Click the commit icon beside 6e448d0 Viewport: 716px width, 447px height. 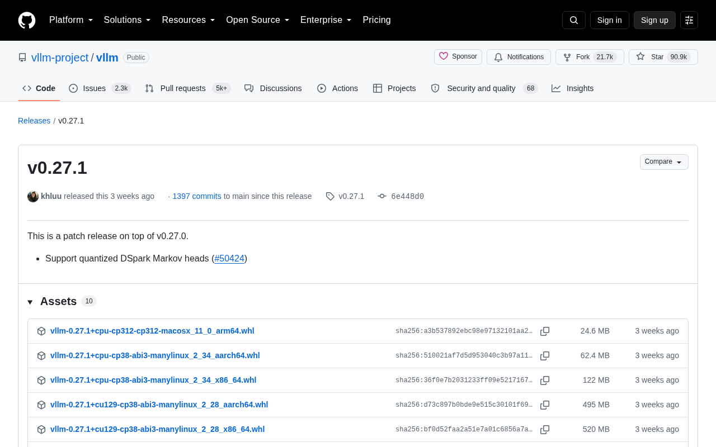tap(382, 196)
